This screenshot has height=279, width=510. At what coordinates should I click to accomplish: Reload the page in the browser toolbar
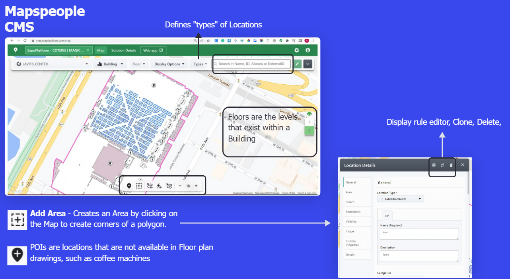coord(25,40)
